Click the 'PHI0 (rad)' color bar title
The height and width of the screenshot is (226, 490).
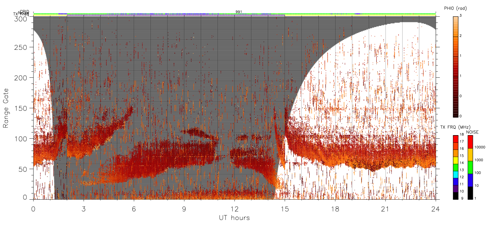(x=455, y=8)
